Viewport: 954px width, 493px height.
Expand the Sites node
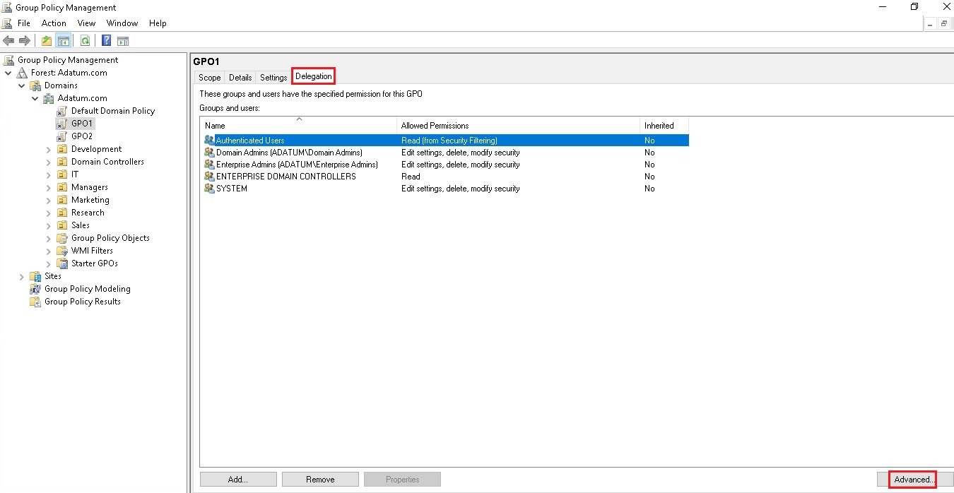pyautogui.click(x=22, y=276)
